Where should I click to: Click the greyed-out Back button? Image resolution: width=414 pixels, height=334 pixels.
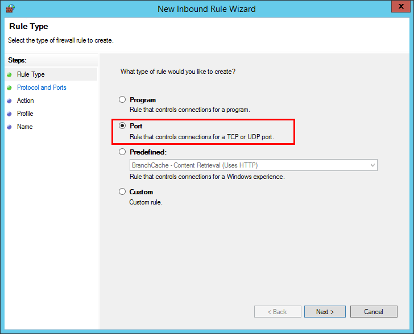coord(278,312)
